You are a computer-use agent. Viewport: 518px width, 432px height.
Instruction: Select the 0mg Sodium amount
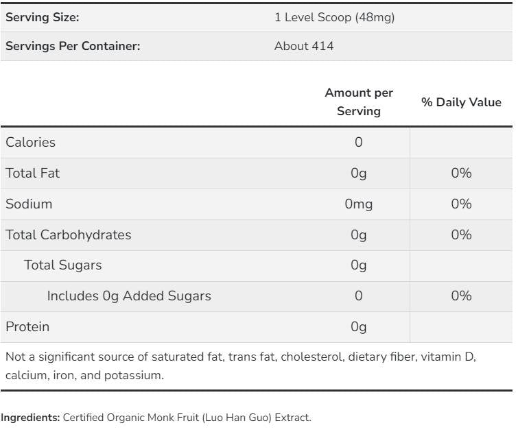pyautogui.click(x=359, y=204)
